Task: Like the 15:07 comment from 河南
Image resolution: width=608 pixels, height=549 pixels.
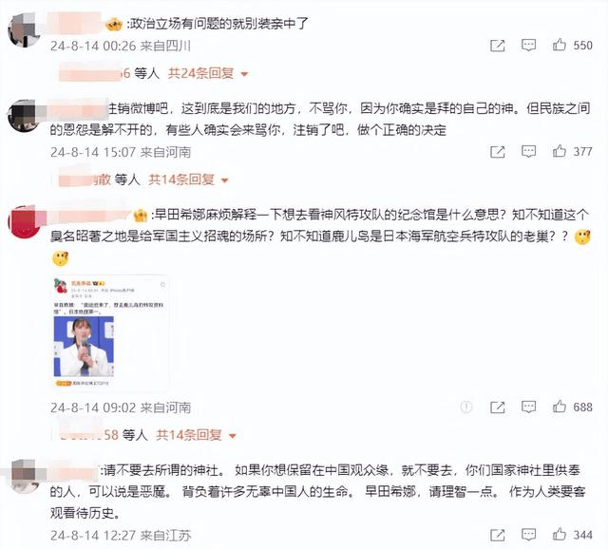Action: point(560,151)
